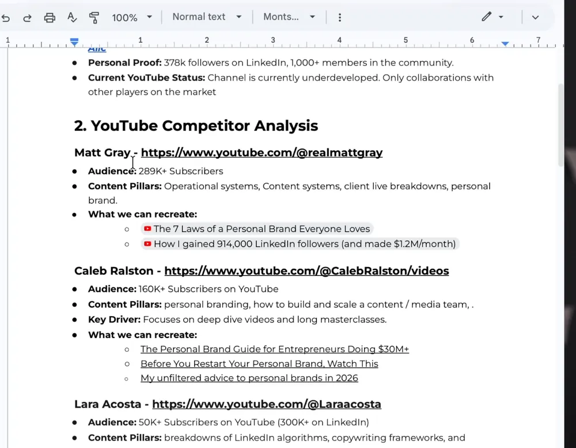Open the 100% zoom dropdown
576x448 pixels.
[132, 17]
